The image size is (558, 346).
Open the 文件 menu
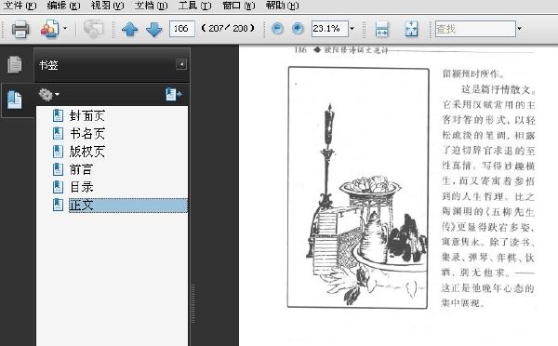[20, 6]
